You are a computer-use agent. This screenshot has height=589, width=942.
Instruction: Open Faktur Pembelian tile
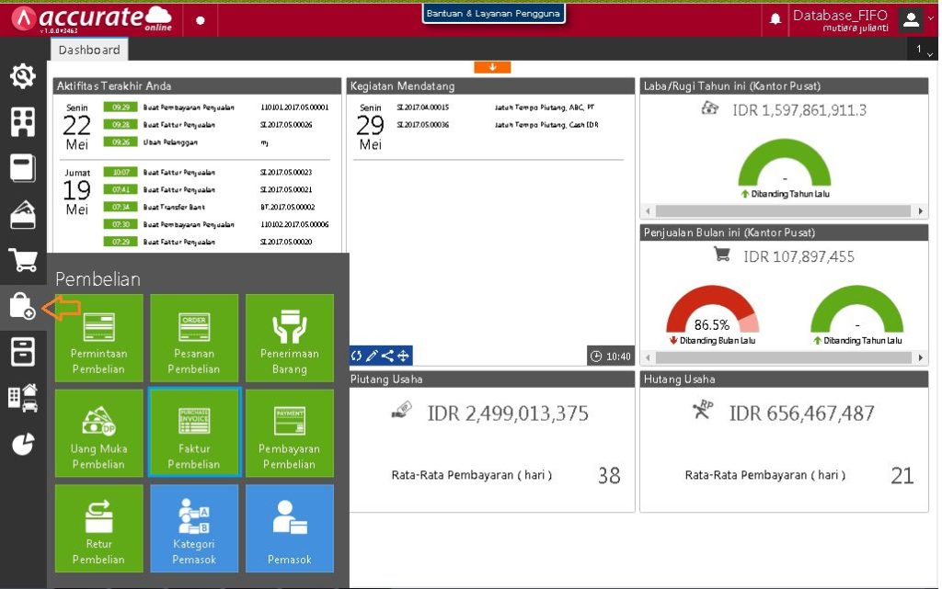pyautogui.click(x=194, y=433)
